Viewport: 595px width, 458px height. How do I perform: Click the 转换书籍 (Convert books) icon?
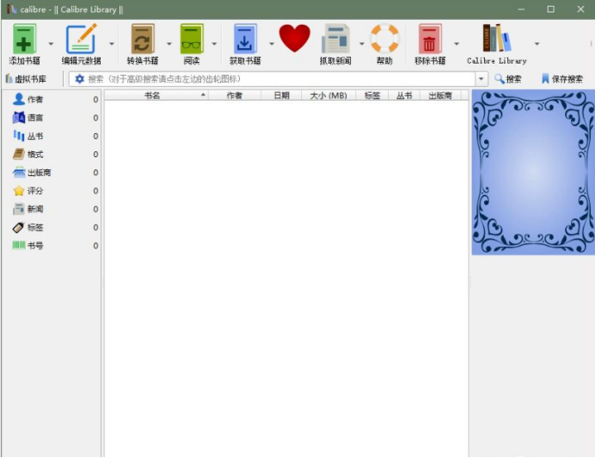(x=142, y=40)
